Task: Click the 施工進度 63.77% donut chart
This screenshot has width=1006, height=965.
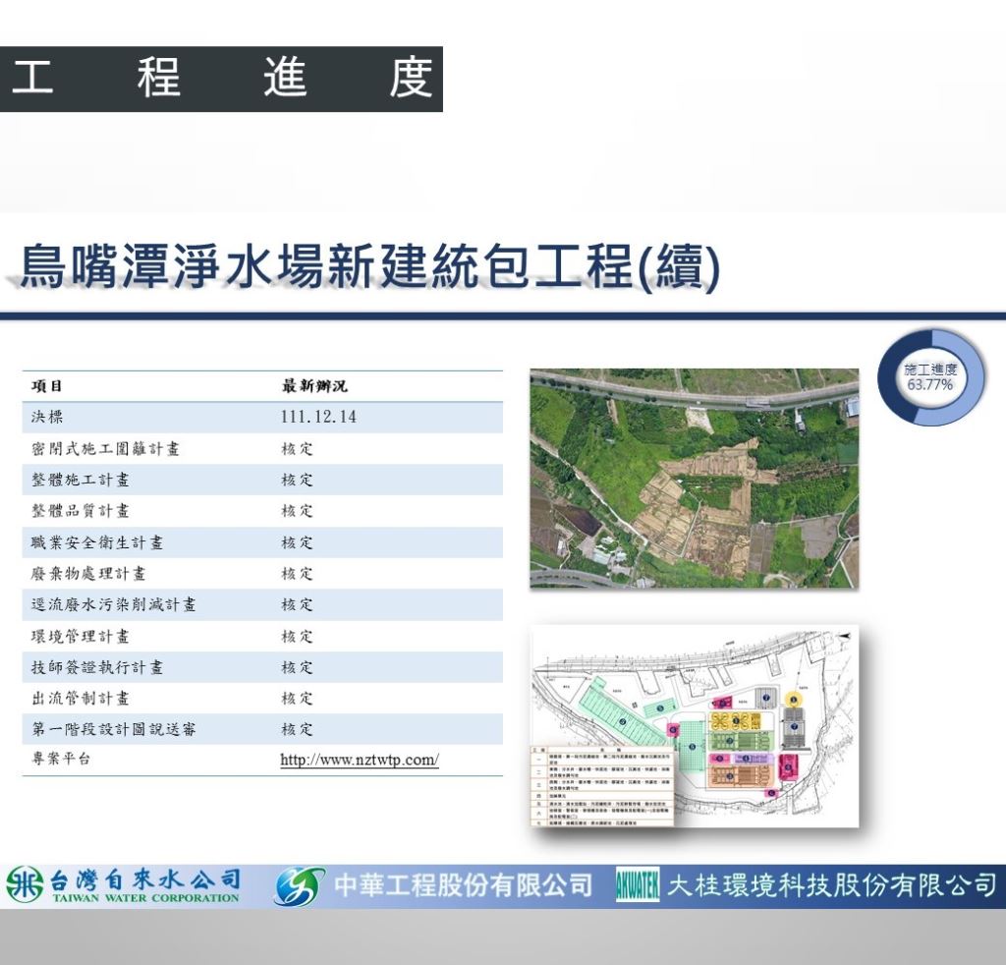Action: coord(929,378)
